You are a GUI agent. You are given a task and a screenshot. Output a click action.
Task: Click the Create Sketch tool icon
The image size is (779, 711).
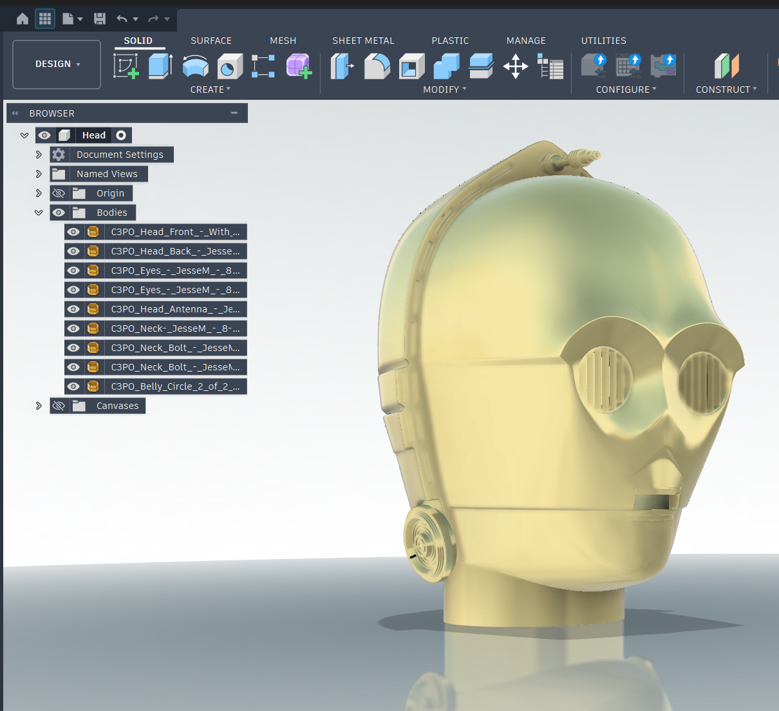[126, 66]
